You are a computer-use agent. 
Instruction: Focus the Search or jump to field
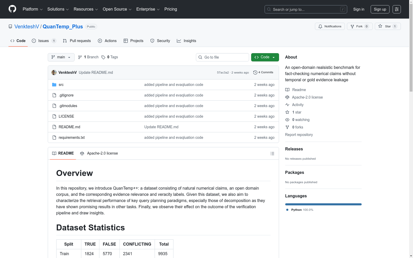pos(306,9)
